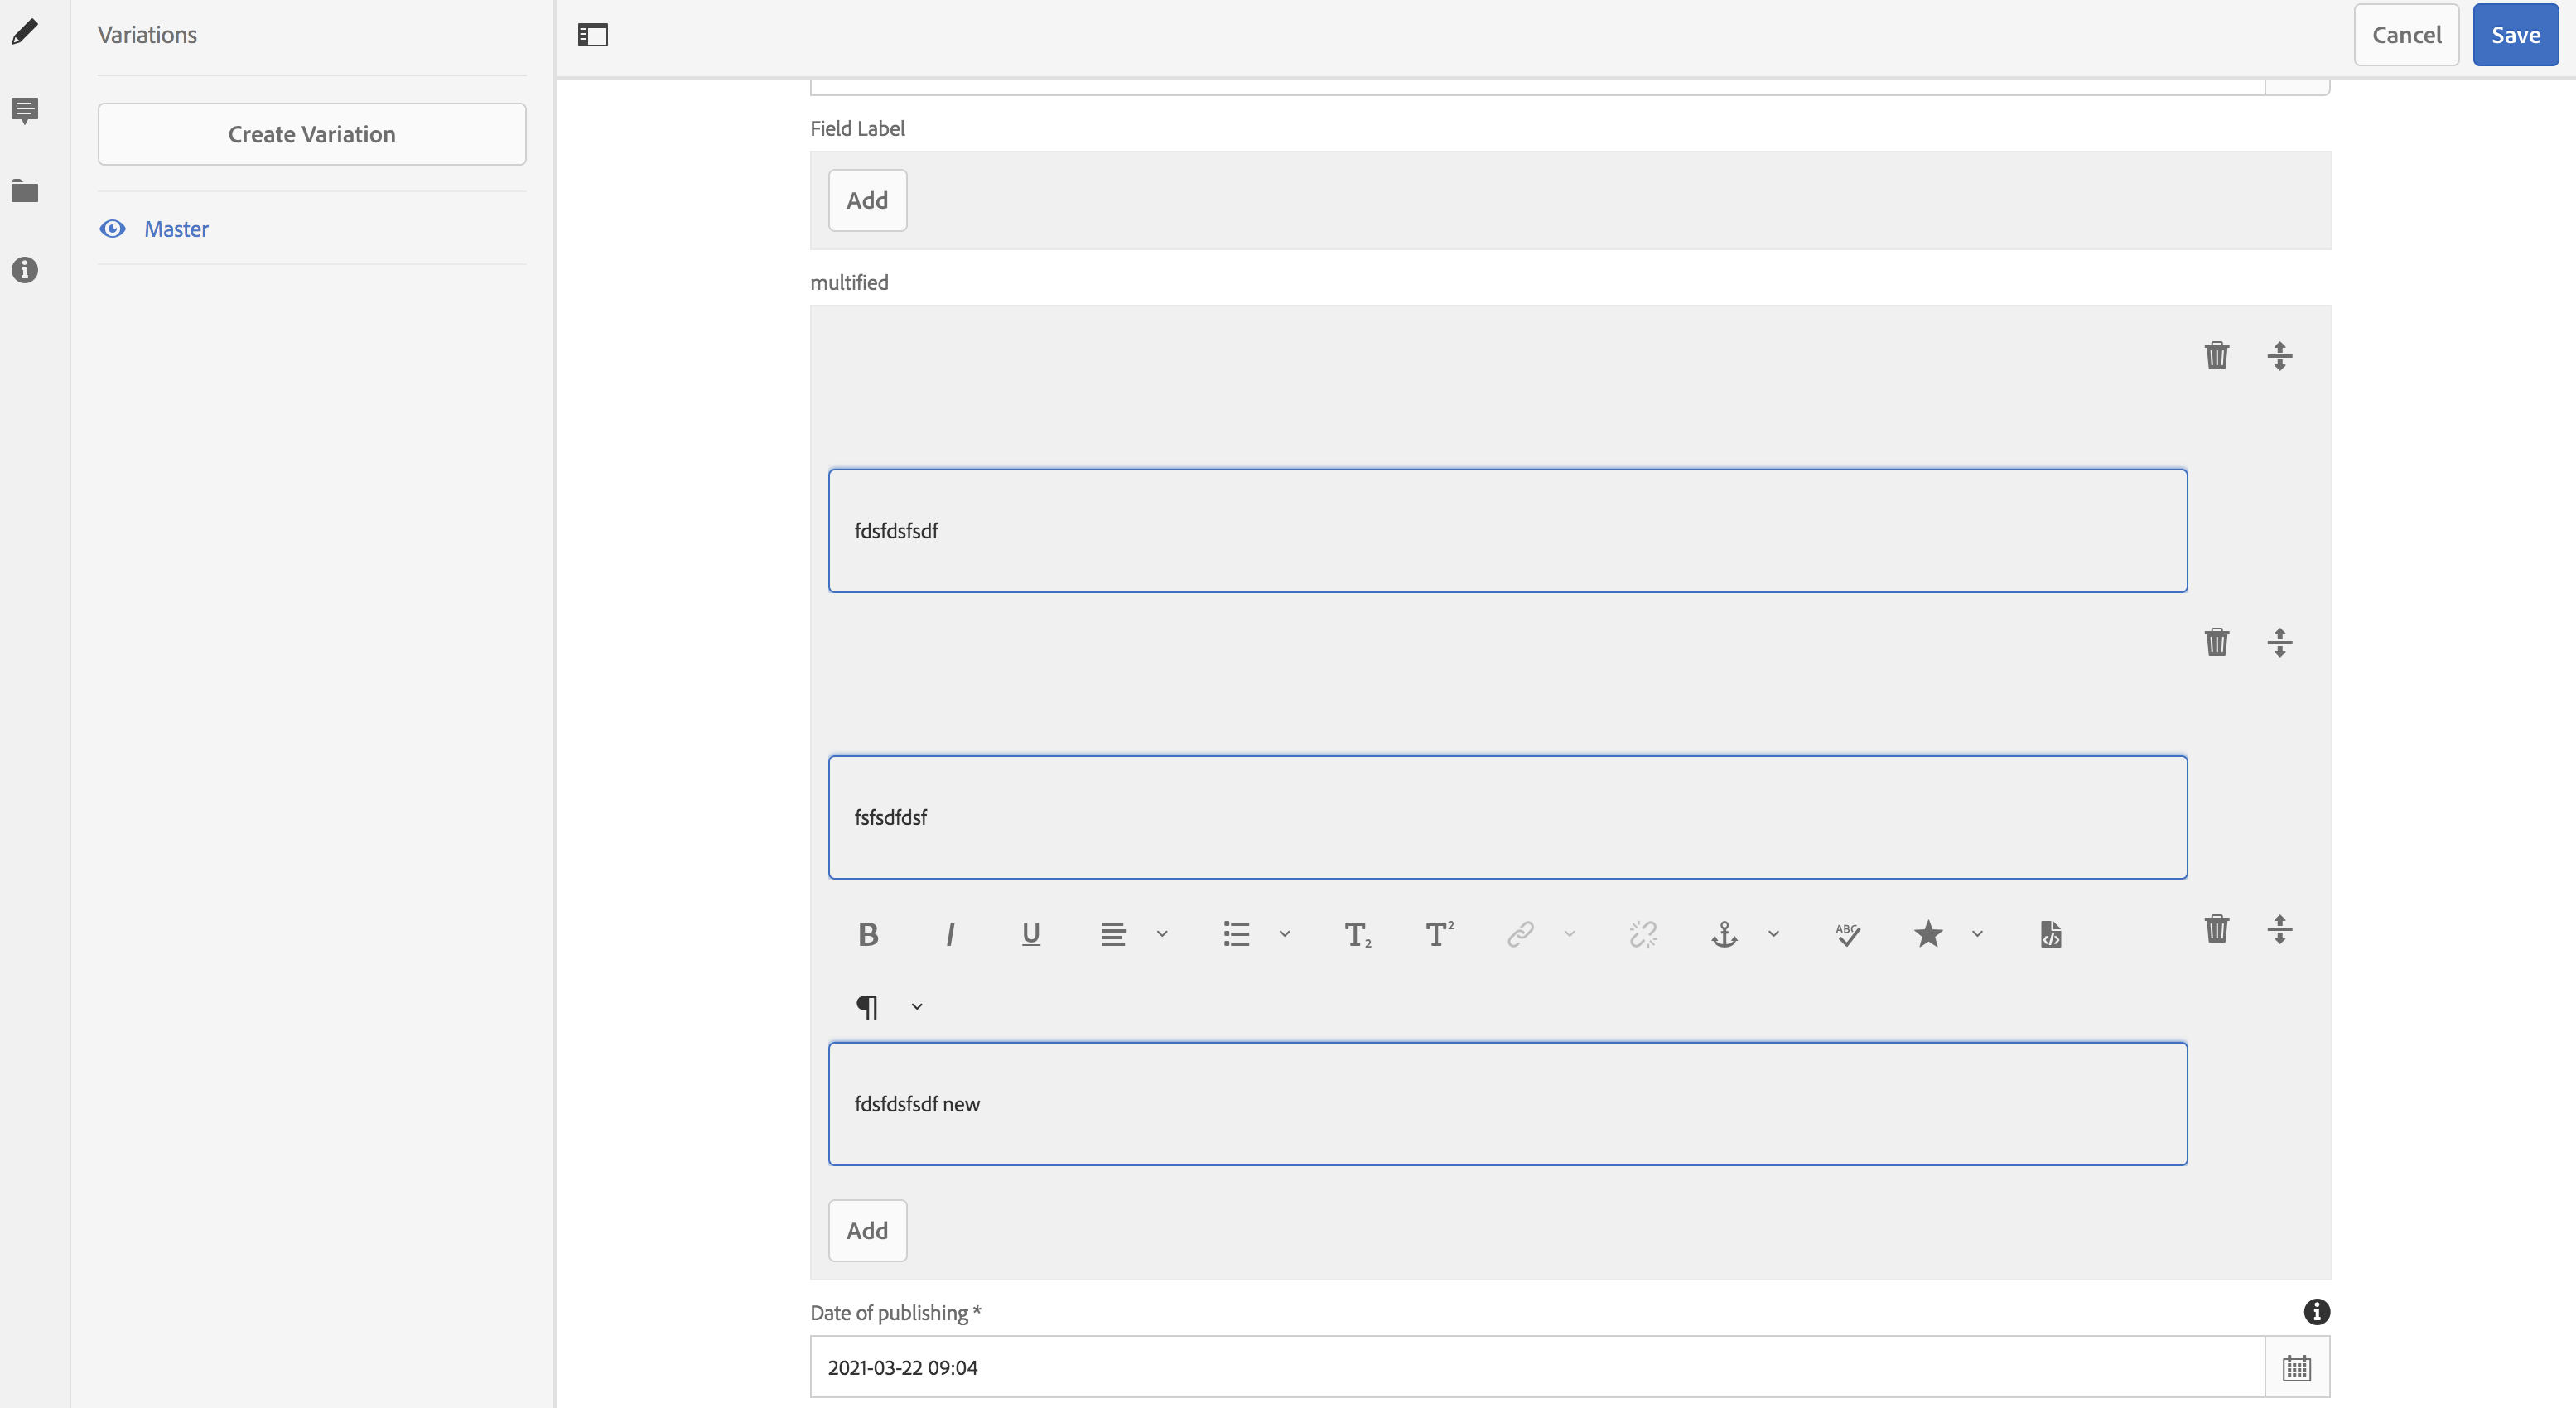Click the spellcheck ABC icon
The width and height of the screenshot is (2576, 1408).
pos(1847,934)
